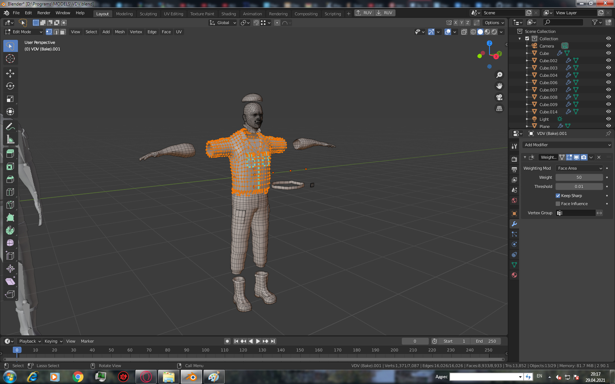
Task: Activate the Scale tool
Action: [x=10, y=99]
